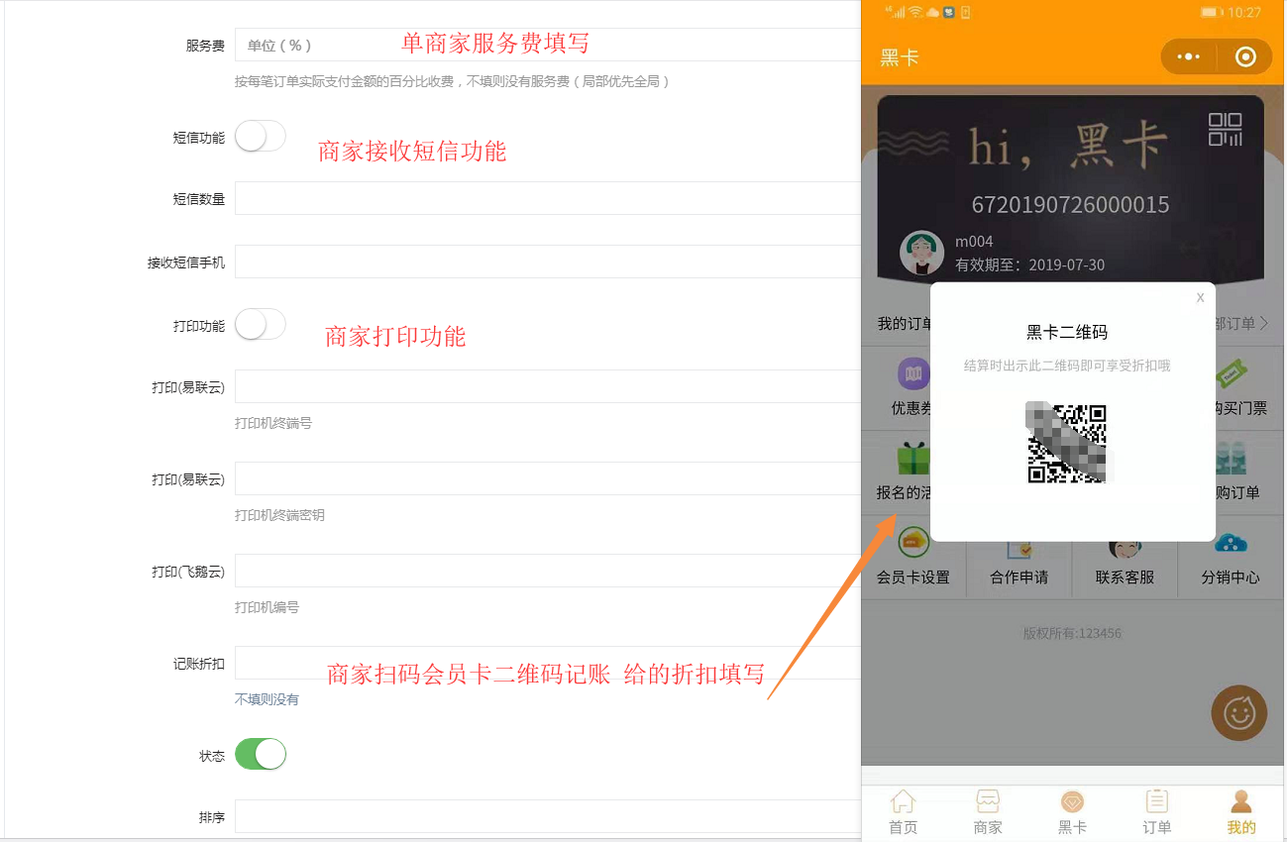Open 首页 tab in bottom bar
Screen dimensions: 1287x842
coord(903,813)
